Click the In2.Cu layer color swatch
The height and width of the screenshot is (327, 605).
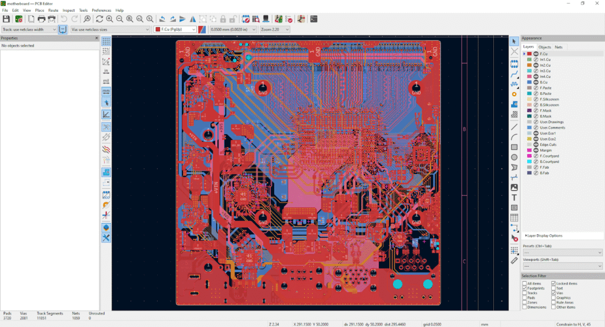tap(529, 65)
